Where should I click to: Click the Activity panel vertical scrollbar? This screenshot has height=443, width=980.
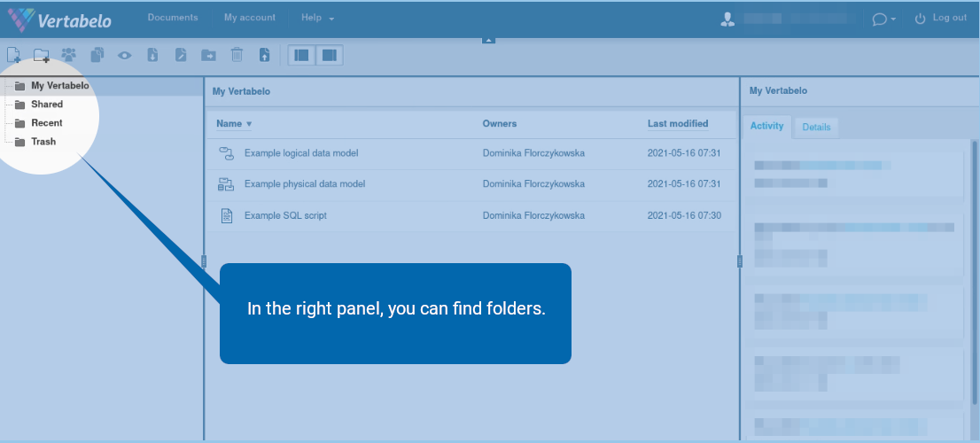[975, 272]
